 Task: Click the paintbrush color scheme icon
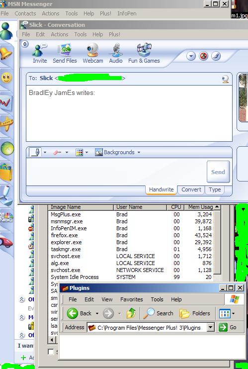(x=216, y=56)
